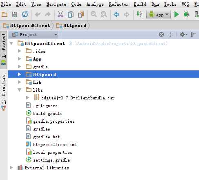The height and width of the screenshot is (180, 199).
Task: Click the Cut scissors icon
Action: point(60,14)
